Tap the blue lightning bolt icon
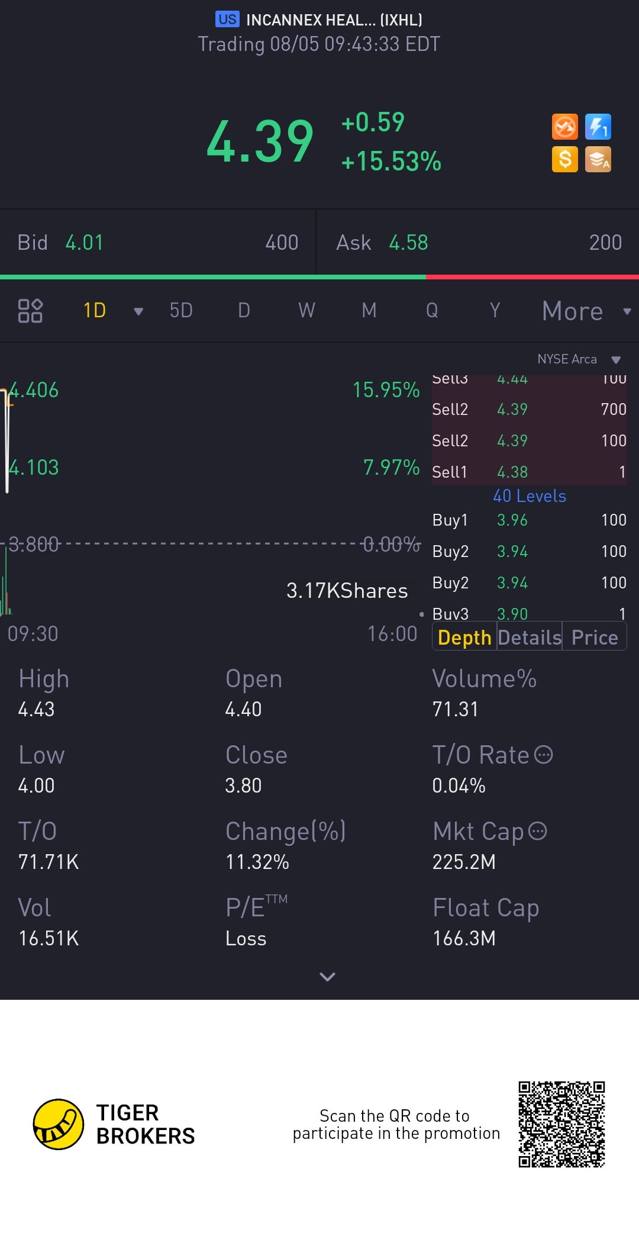 [x=598, y=127]
